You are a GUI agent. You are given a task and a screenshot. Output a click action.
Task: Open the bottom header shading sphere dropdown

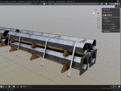(x=18, y=87)
